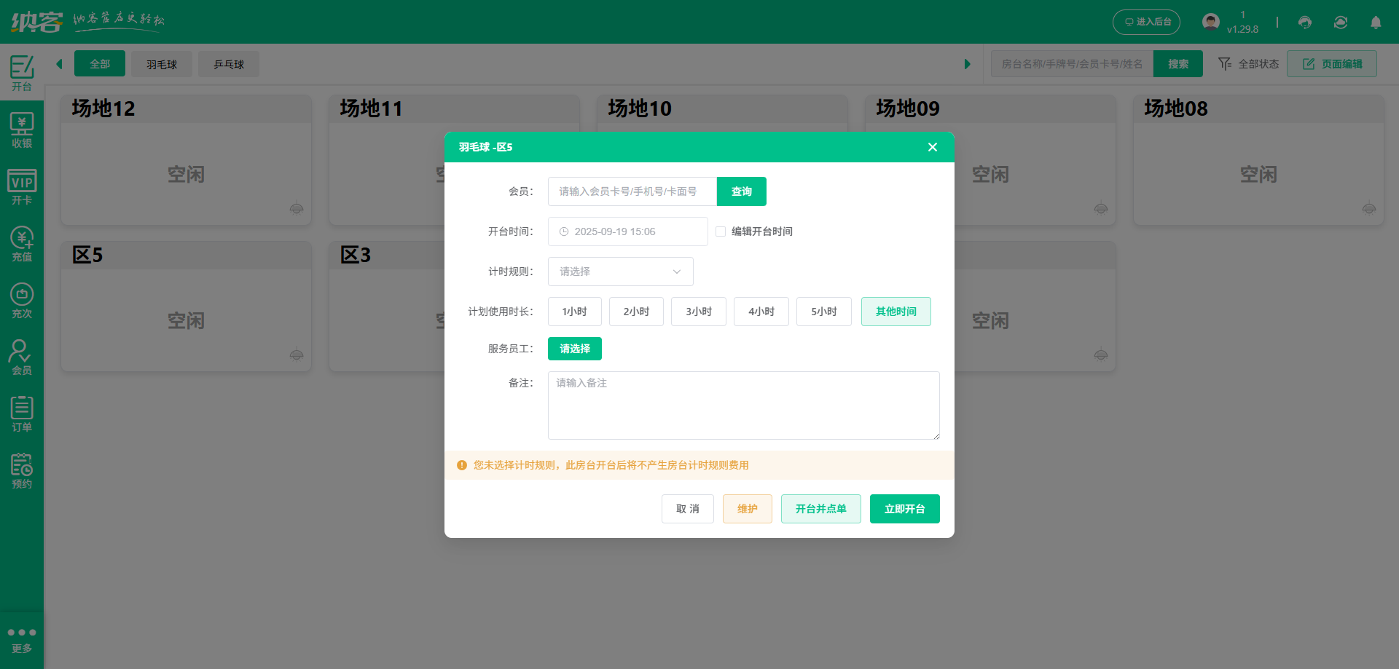Click the notification bell icon
Image resolution: width=1399 pixels, height=669 pixels.
(1376, 23)
